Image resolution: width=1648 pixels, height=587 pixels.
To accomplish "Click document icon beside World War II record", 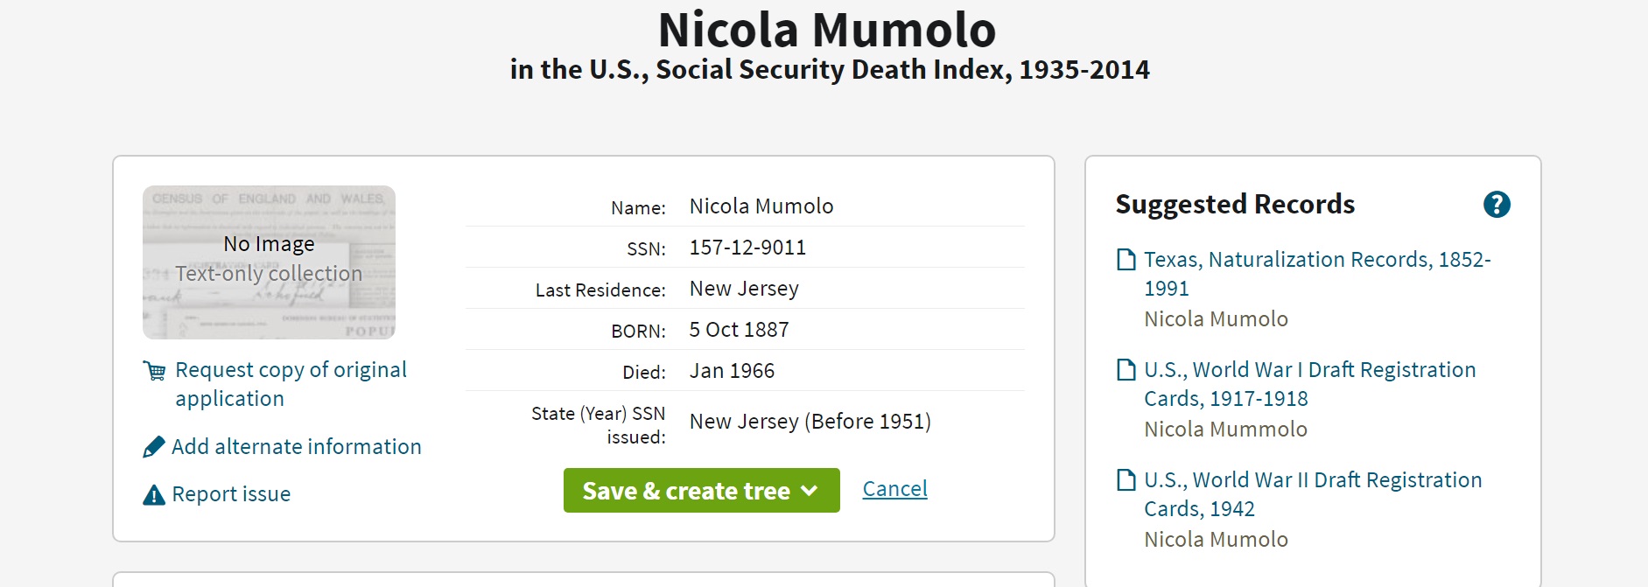I will (x=1126, y=480).
